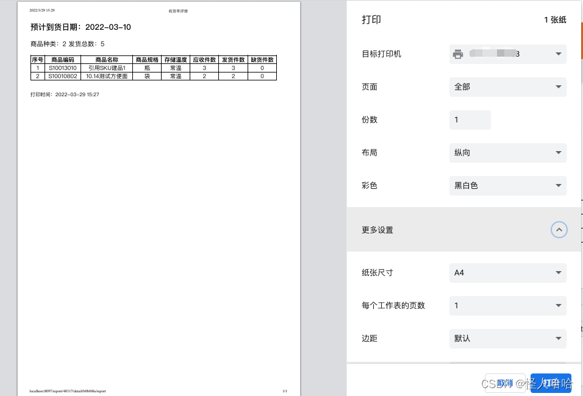Screen dimensions: 583x396
Task: Click the 份数 copies input field
Action: tap(470, 120)
